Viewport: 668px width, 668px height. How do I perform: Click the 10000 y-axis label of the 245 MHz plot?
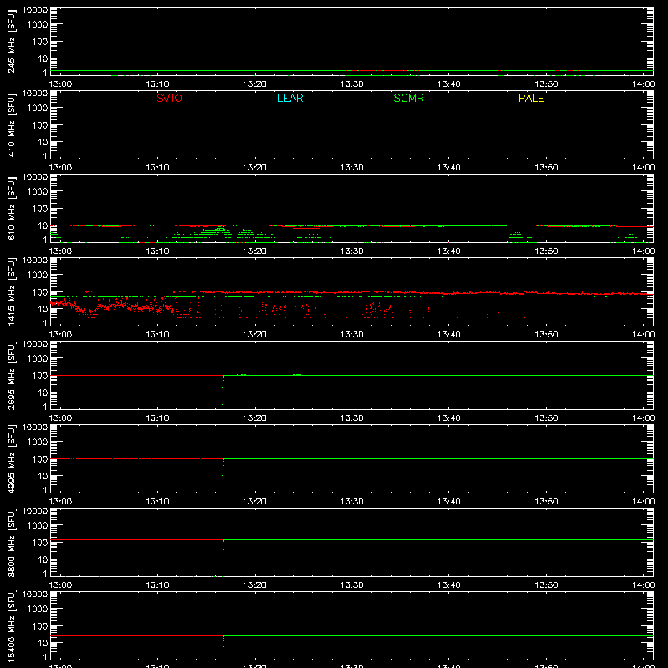(x=35, y=10)
